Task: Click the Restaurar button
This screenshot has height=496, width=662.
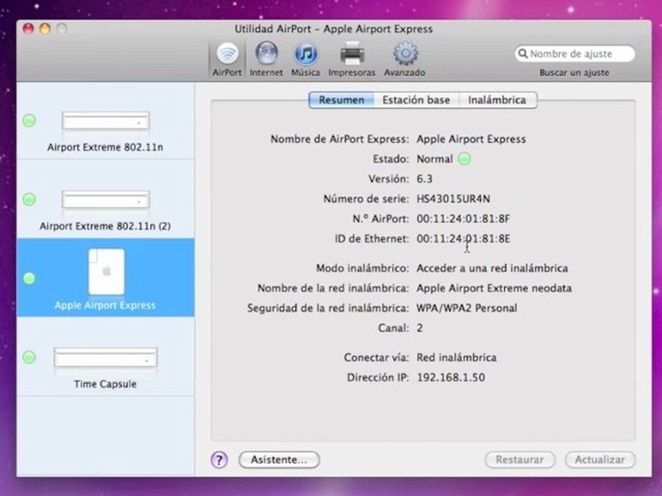Action: (x=520, y=459)
